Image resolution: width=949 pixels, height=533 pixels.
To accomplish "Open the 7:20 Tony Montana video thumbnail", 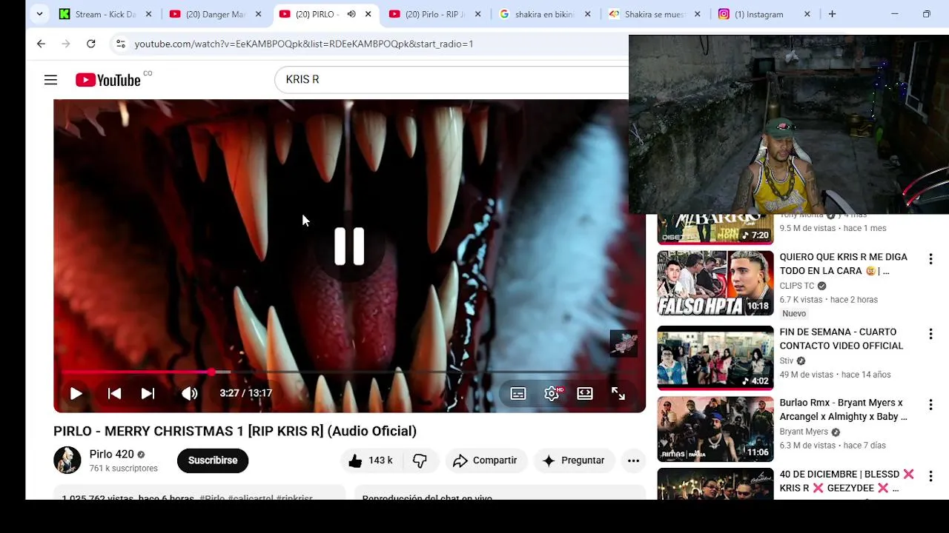I will coord(715,229).
